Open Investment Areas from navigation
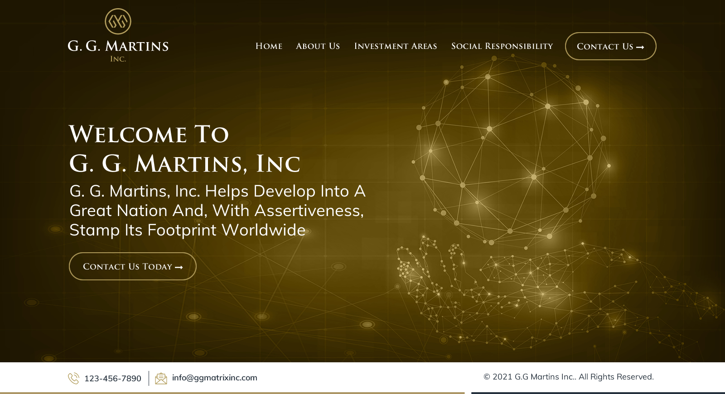725x394 pixels. (x=395, y=46)
